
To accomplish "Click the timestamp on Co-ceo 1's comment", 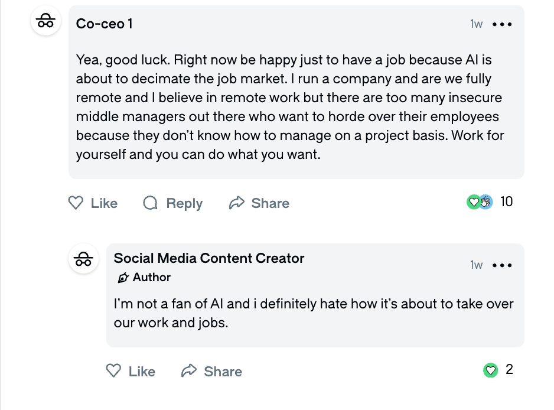I will (x=476, y=24).
